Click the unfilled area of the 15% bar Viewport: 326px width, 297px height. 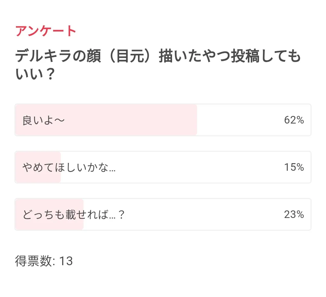(181, 167)
